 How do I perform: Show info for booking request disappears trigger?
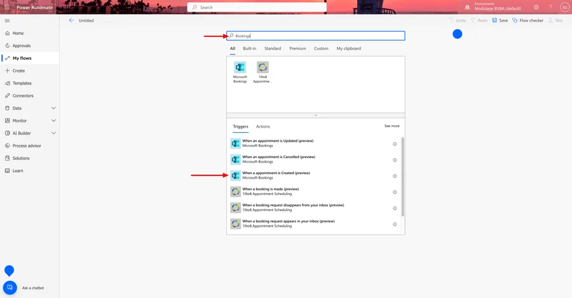pyautogui.click(x=395, y=208)
